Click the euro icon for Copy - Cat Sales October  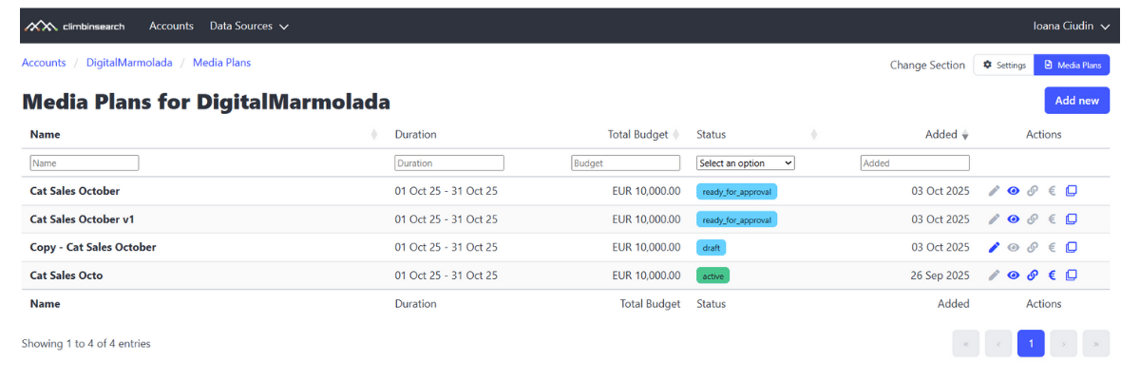[1052, 248]
